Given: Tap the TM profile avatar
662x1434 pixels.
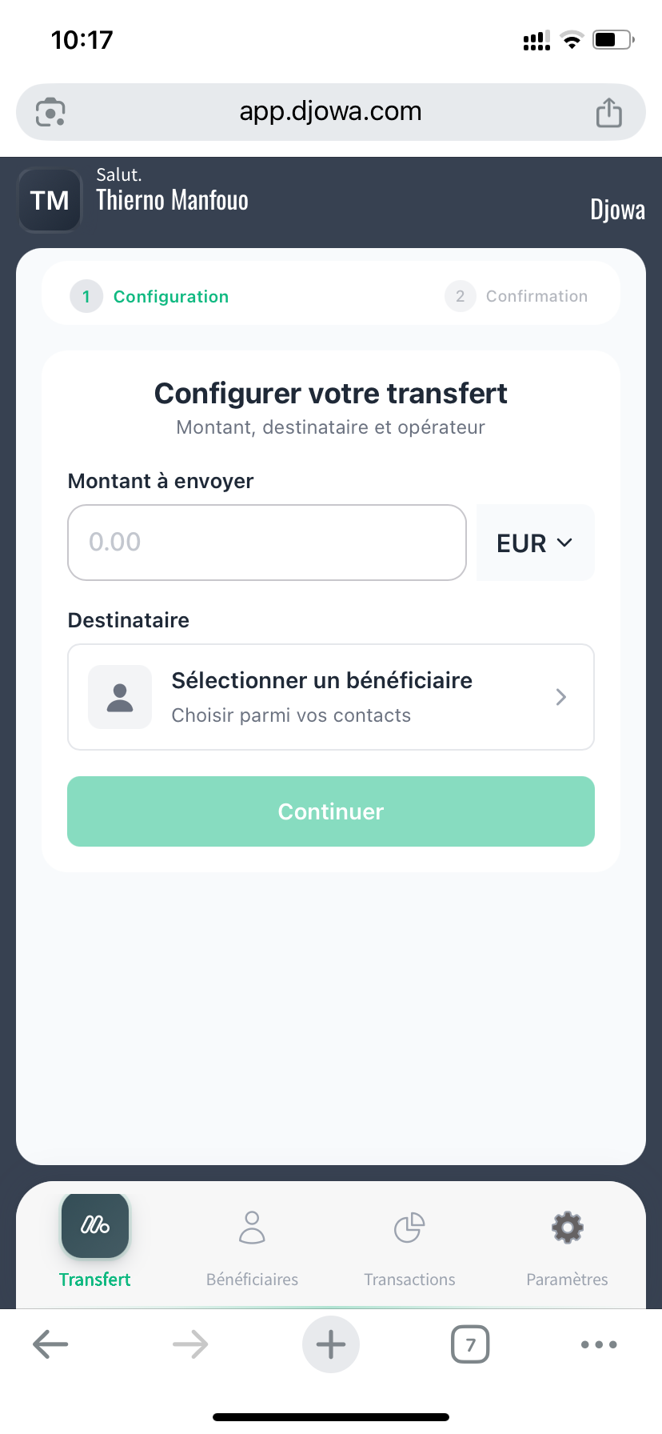Looking at the screenshot, I should tap(50, 200).
